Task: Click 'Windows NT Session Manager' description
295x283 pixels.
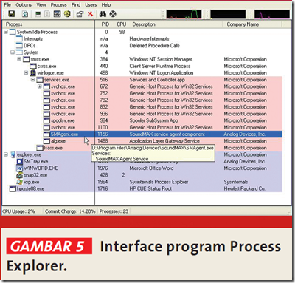Action: click(x=161, y=59)
